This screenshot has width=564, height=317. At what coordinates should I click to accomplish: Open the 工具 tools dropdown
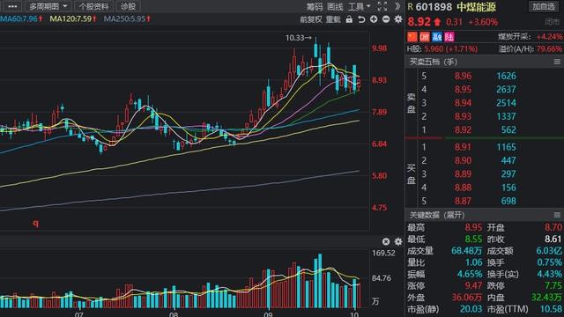coord(360,6)
